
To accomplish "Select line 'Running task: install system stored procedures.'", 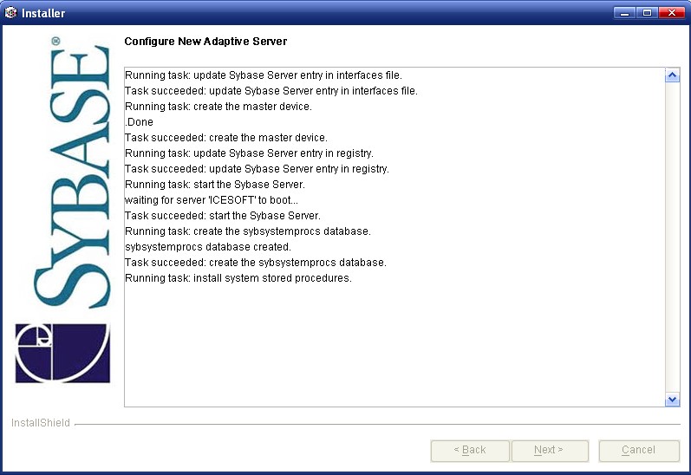I will [238, 278].
